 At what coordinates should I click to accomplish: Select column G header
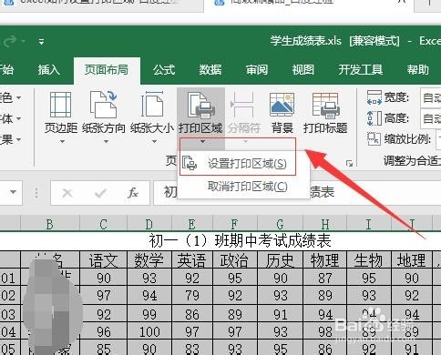pyautogui.click(x=280, y=225)
